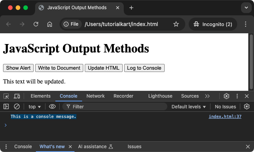This screenshot has width=254, height=152.
Task: Toggle the device toolbar icon
Action: [17, 96]
